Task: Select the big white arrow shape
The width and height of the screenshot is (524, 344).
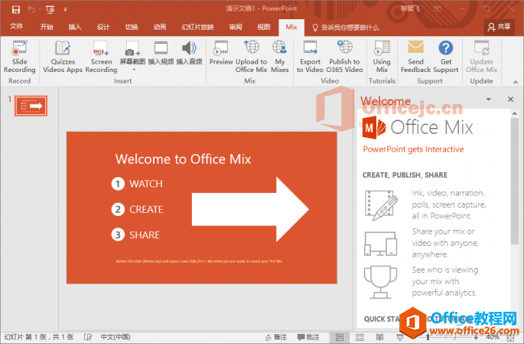Action: 250,209
